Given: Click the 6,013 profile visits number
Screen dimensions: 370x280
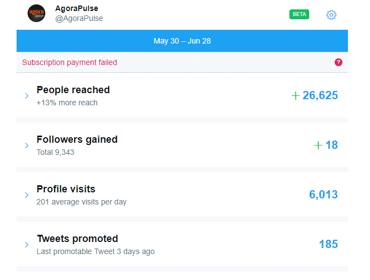Looking at the screenshot, I should [x=324, y=195].
